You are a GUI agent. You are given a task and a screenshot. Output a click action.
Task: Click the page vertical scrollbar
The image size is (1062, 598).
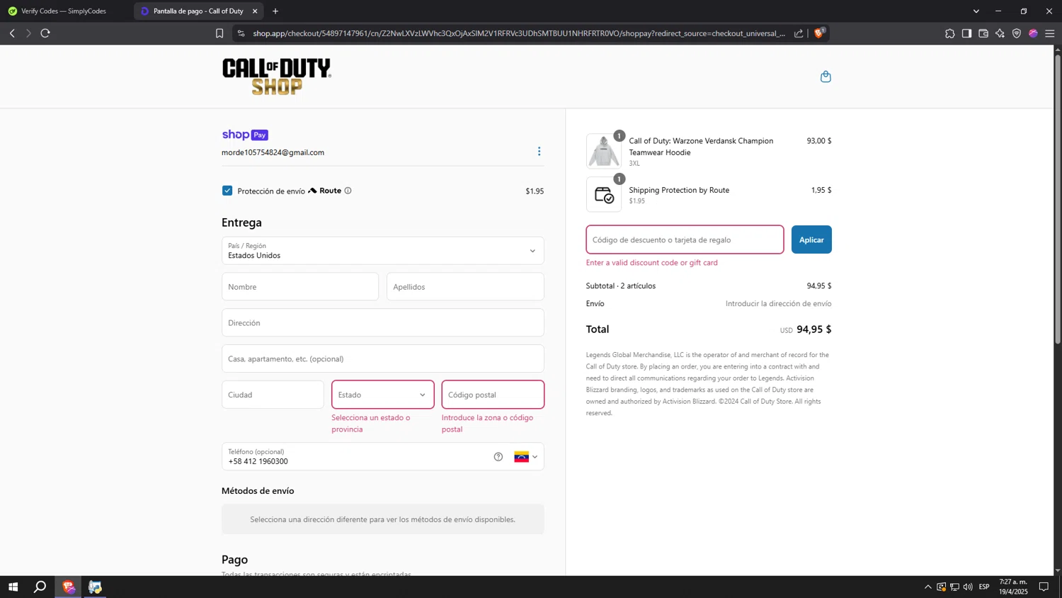click(x=1058, y=198)
